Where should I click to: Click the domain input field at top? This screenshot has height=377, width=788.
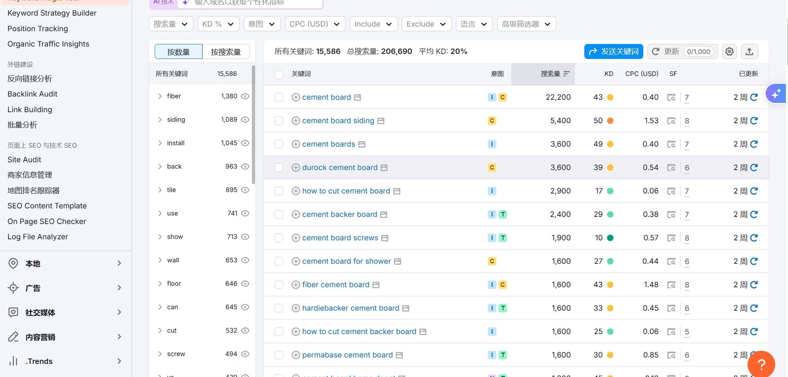pyautogui.click(x=251, y=3)
